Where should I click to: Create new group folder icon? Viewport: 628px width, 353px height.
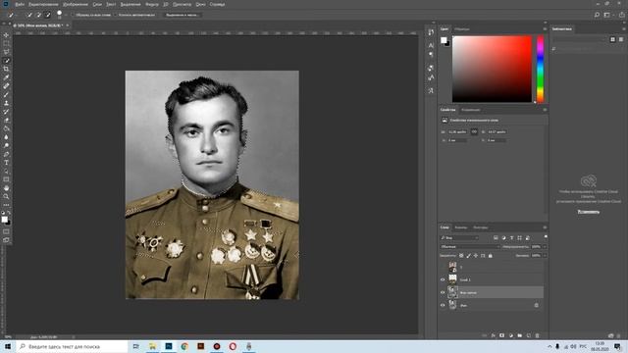(519, 335)
